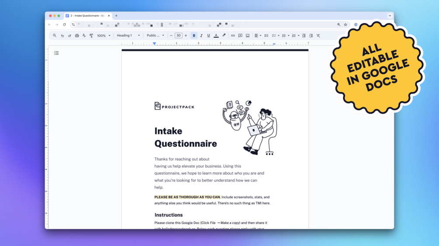Select the Intake Questionnaire browser tab
This screenshot has width=439, height=246.
[x=88, y=16]
